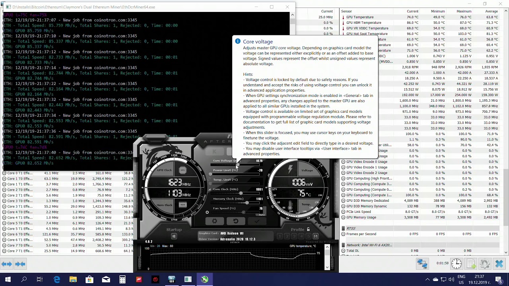509x286 pixels.
Task: Click the Core Voltage value field 1079
Action: (259, 161)
